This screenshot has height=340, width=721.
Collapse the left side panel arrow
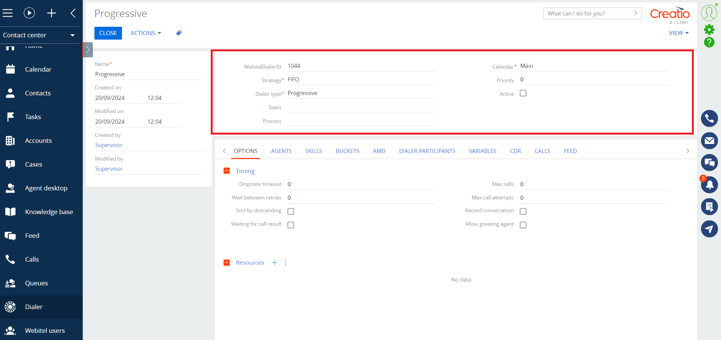(73, 13)
